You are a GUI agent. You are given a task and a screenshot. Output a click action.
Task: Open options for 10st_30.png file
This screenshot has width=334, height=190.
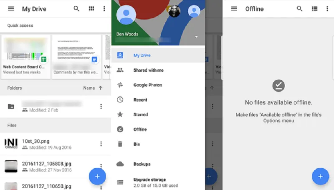[x=101, y=144]
